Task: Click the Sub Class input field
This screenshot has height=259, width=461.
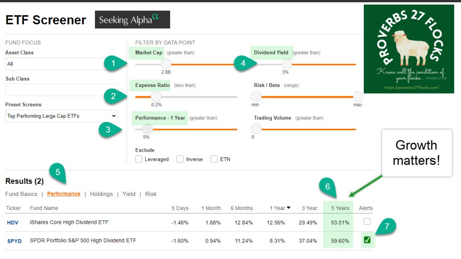Action: click(x=62, y=90)
